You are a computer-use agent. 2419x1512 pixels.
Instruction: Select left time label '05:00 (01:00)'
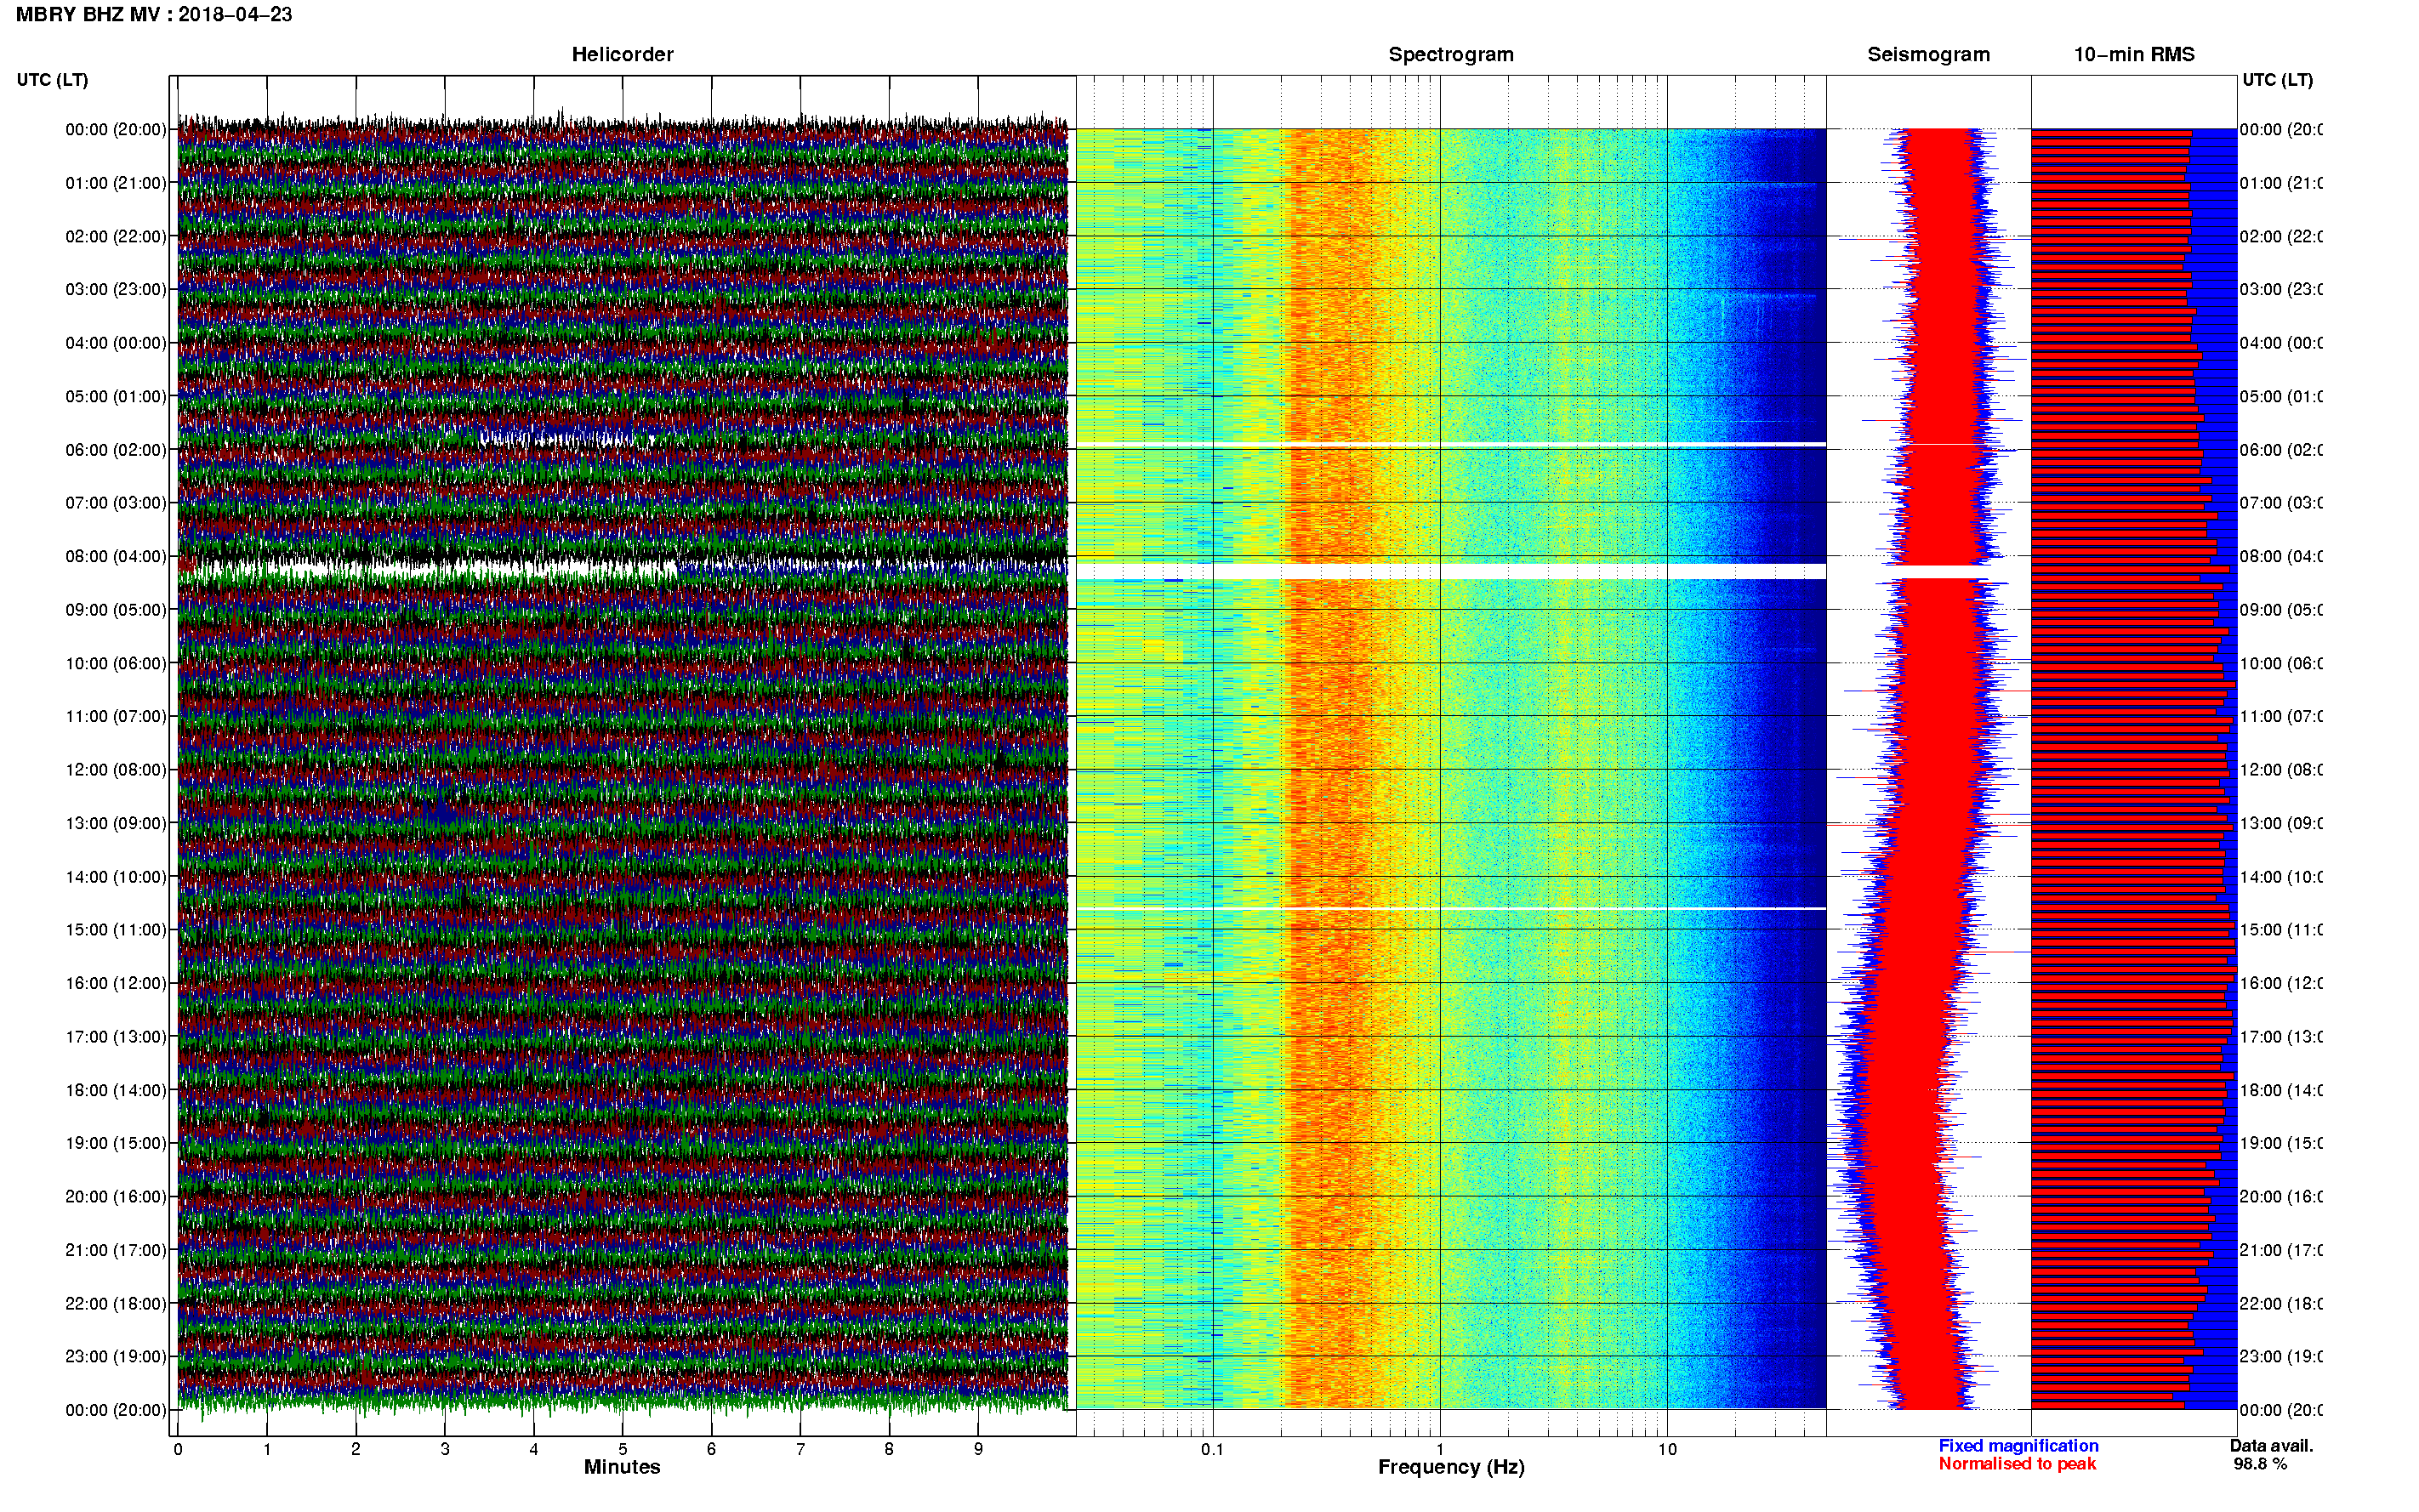click(116, 396)
